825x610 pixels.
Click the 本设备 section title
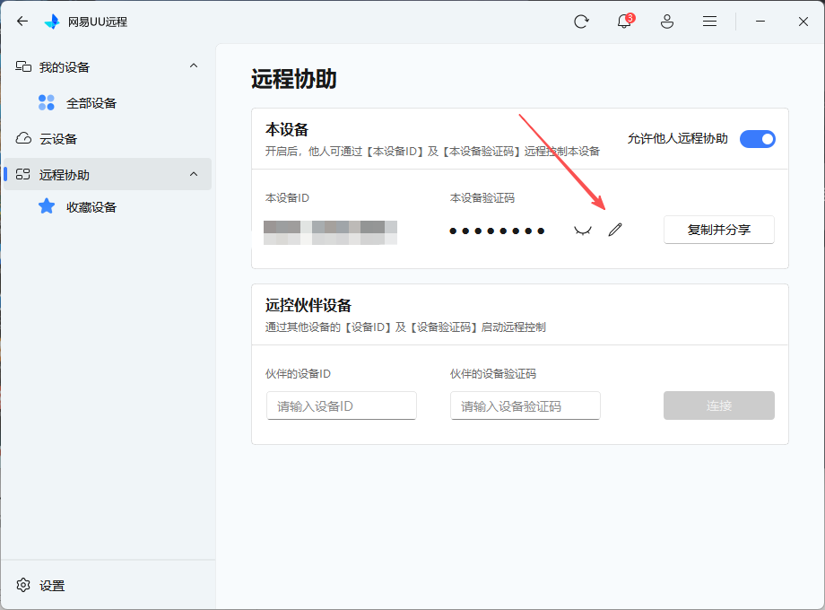[x=287, y=129]
